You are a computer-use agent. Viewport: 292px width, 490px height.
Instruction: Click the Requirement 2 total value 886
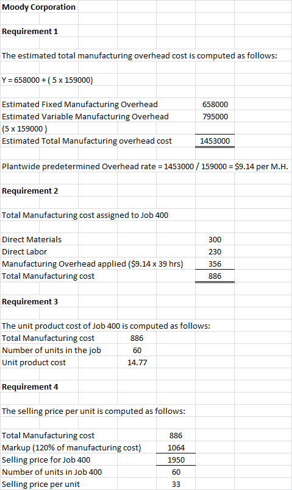point(215,276)
